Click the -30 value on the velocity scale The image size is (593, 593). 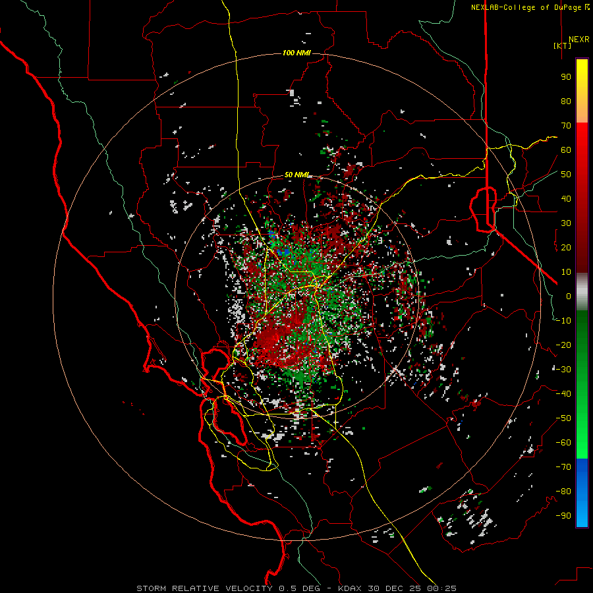pyautogui.click(x=563, y=370)
